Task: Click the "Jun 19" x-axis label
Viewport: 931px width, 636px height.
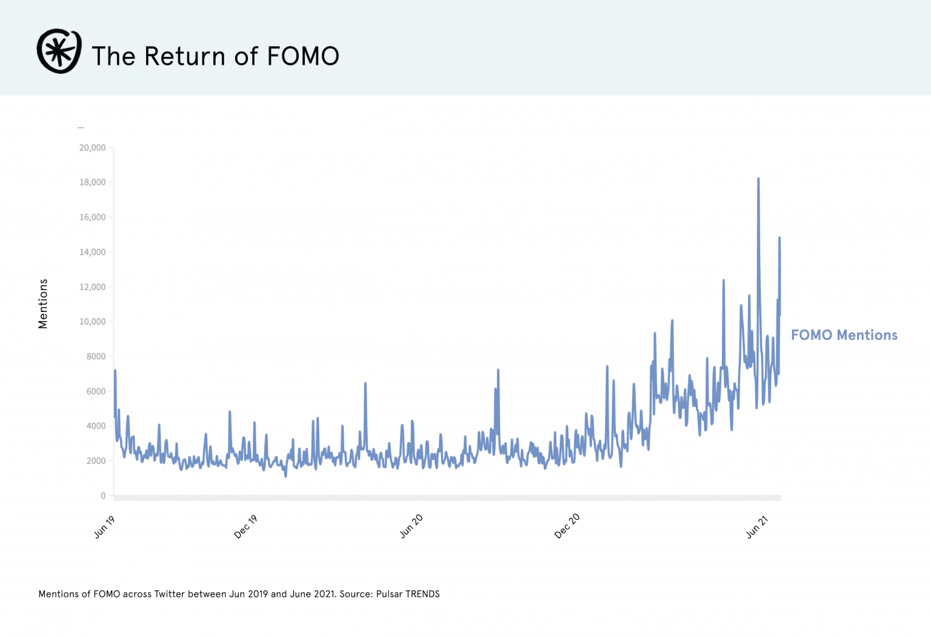Action: pyautogui.click(x=104, y=527)
